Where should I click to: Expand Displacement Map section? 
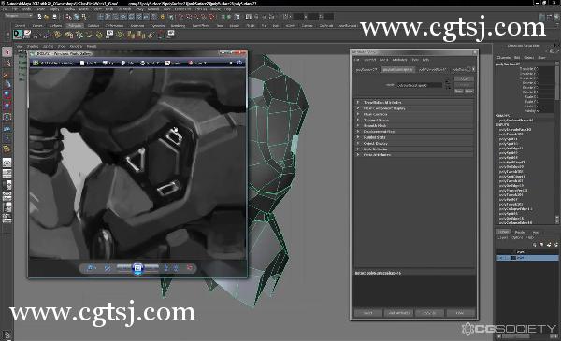click(x=414, y=132)
